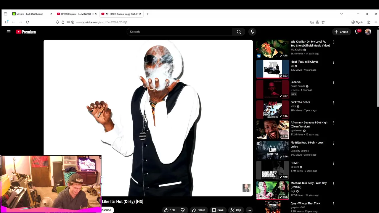Image resolution: width=379 pixels, height=213 pixels.
Task: Open Flo Rida Low lyrics thumbnail
Action: pos(272,150)
